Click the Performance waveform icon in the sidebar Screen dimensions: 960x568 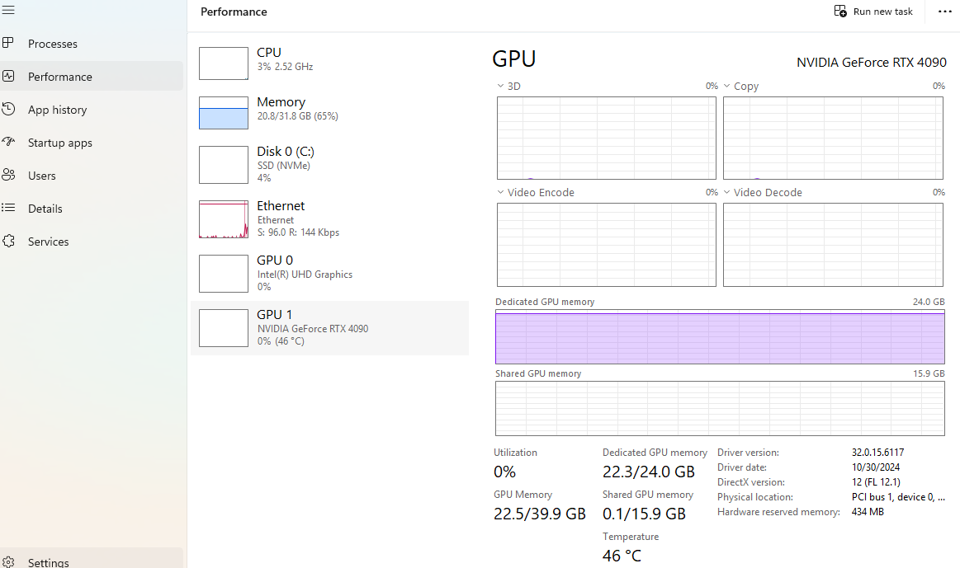(8, 76)
